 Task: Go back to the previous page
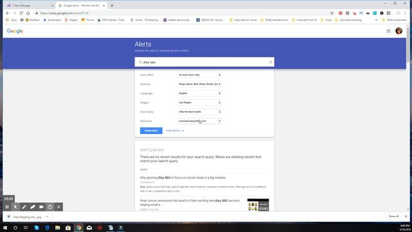pyautogui.click(x=7, y=13)
